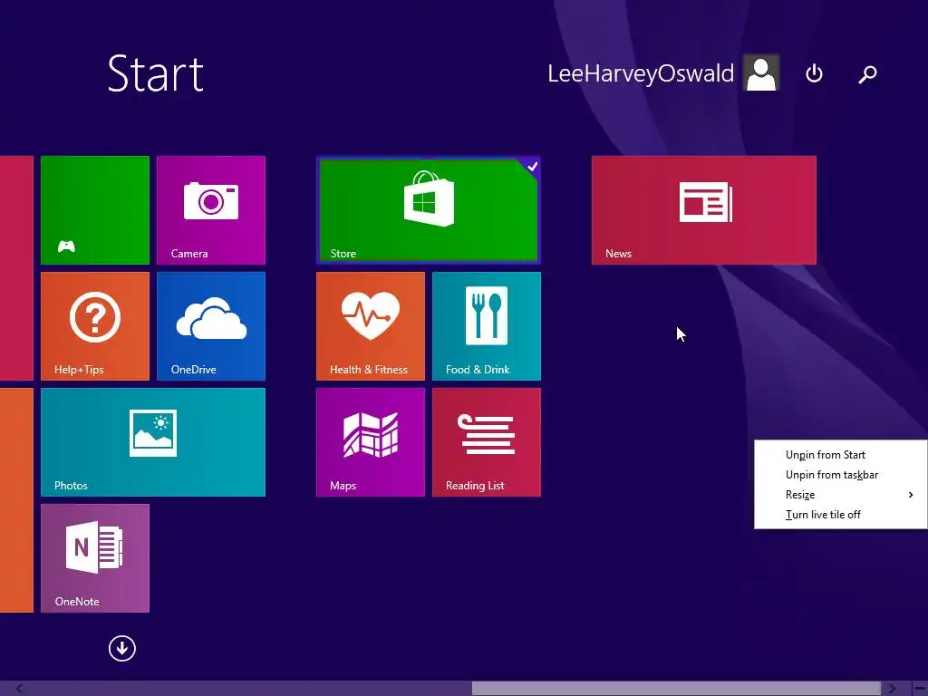
Task: Open the Reading List tile
Action: (x=487, y=442)
